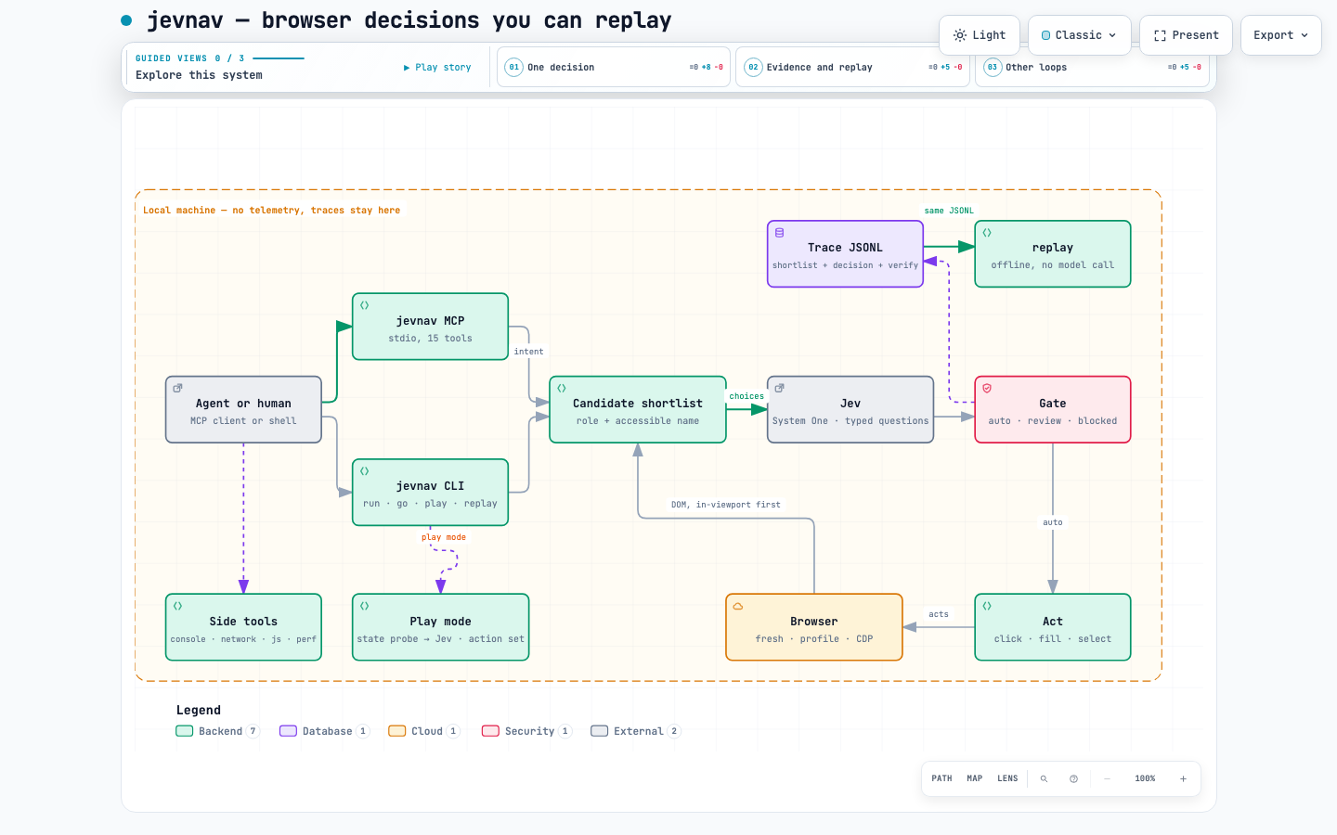The image size is (1337, 835).
Task: Click the "choices" edge label
Action: tap(746, 396)
